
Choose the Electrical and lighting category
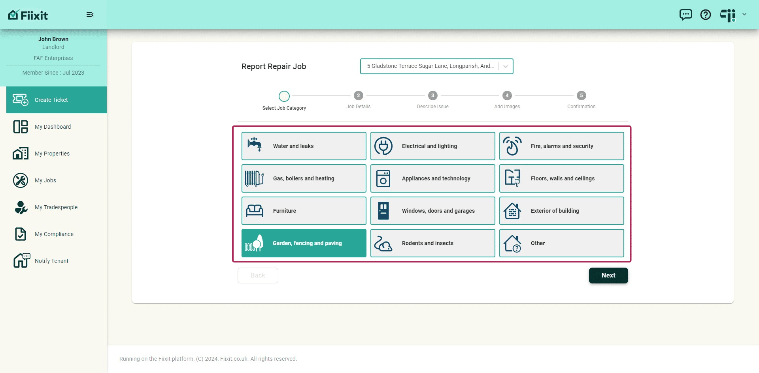[432, 146]
